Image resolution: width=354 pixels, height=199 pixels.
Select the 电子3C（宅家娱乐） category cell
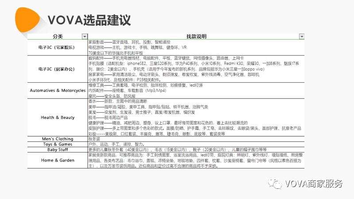(x=58, y=47)
